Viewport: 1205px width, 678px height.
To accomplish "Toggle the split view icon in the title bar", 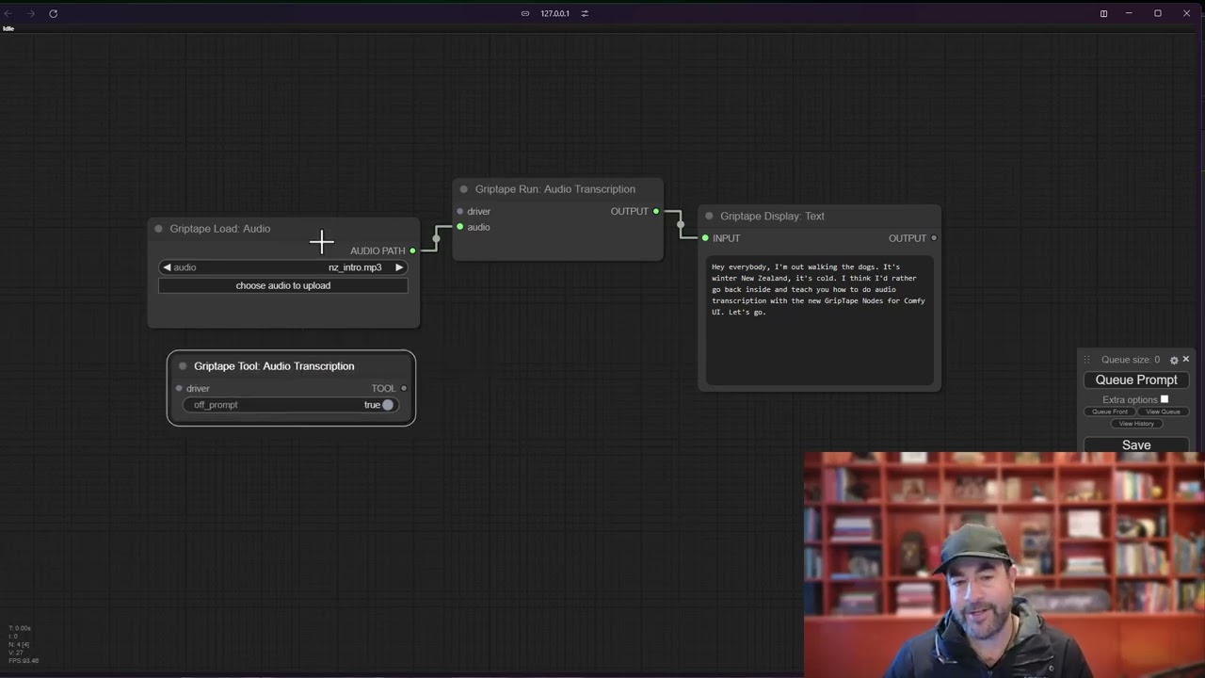I will click(1103, 13).
